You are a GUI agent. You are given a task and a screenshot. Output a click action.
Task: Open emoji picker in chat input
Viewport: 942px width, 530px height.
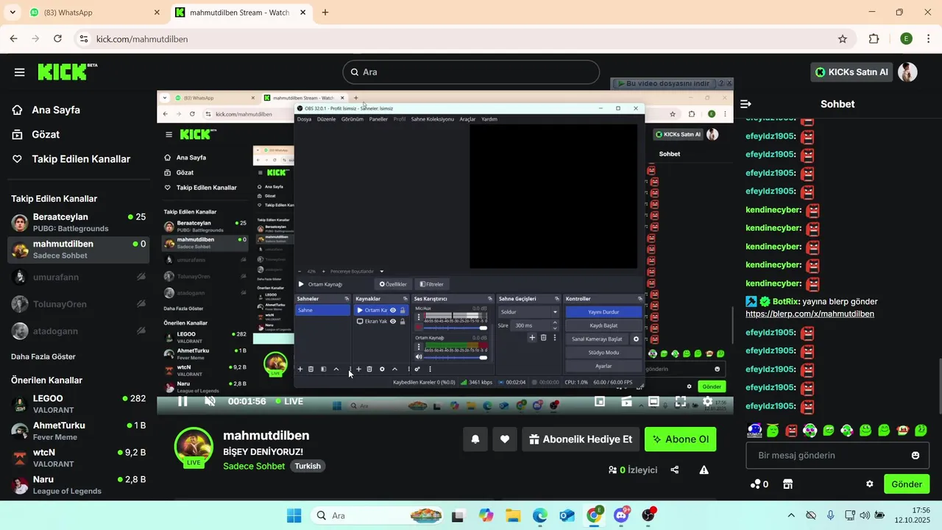pyautogui.click(x=916, y=456)
